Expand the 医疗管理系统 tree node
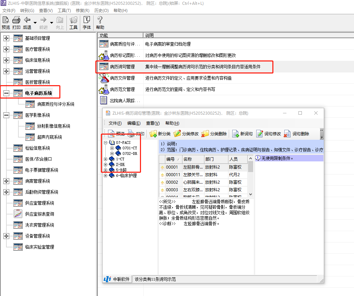The height and width of the screenshot is (296, 354). 6,49
